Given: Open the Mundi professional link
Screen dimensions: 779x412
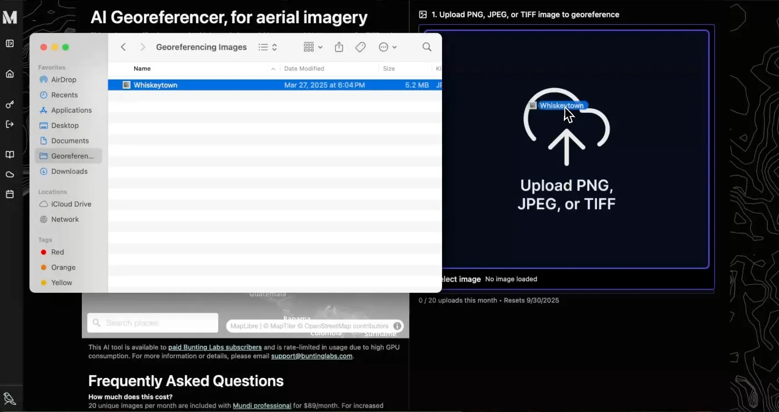Looking at the screenshot, I should (x=262, y=406).
